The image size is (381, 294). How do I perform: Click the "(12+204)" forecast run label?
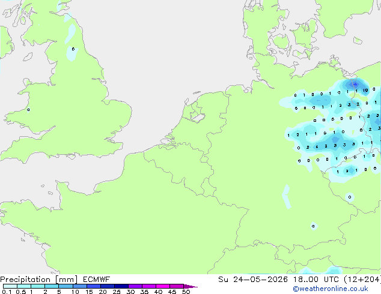pyautogui.click(x=362, y=280)
